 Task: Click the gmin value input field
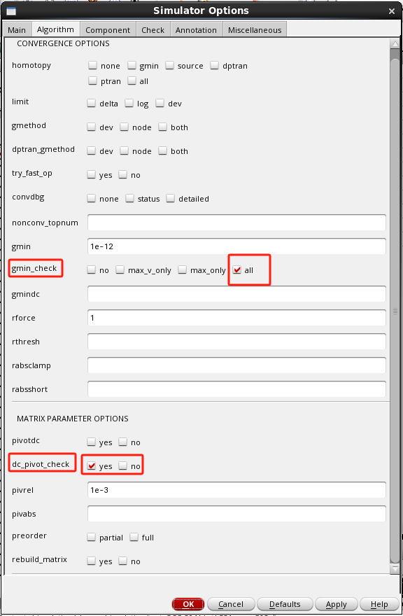(x=236, y=246)
